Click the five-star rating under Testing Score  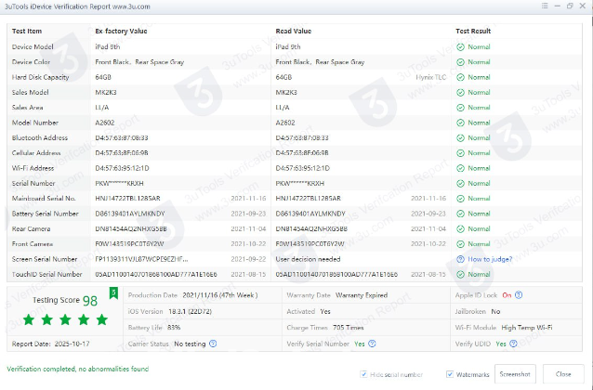pos(65,320)
